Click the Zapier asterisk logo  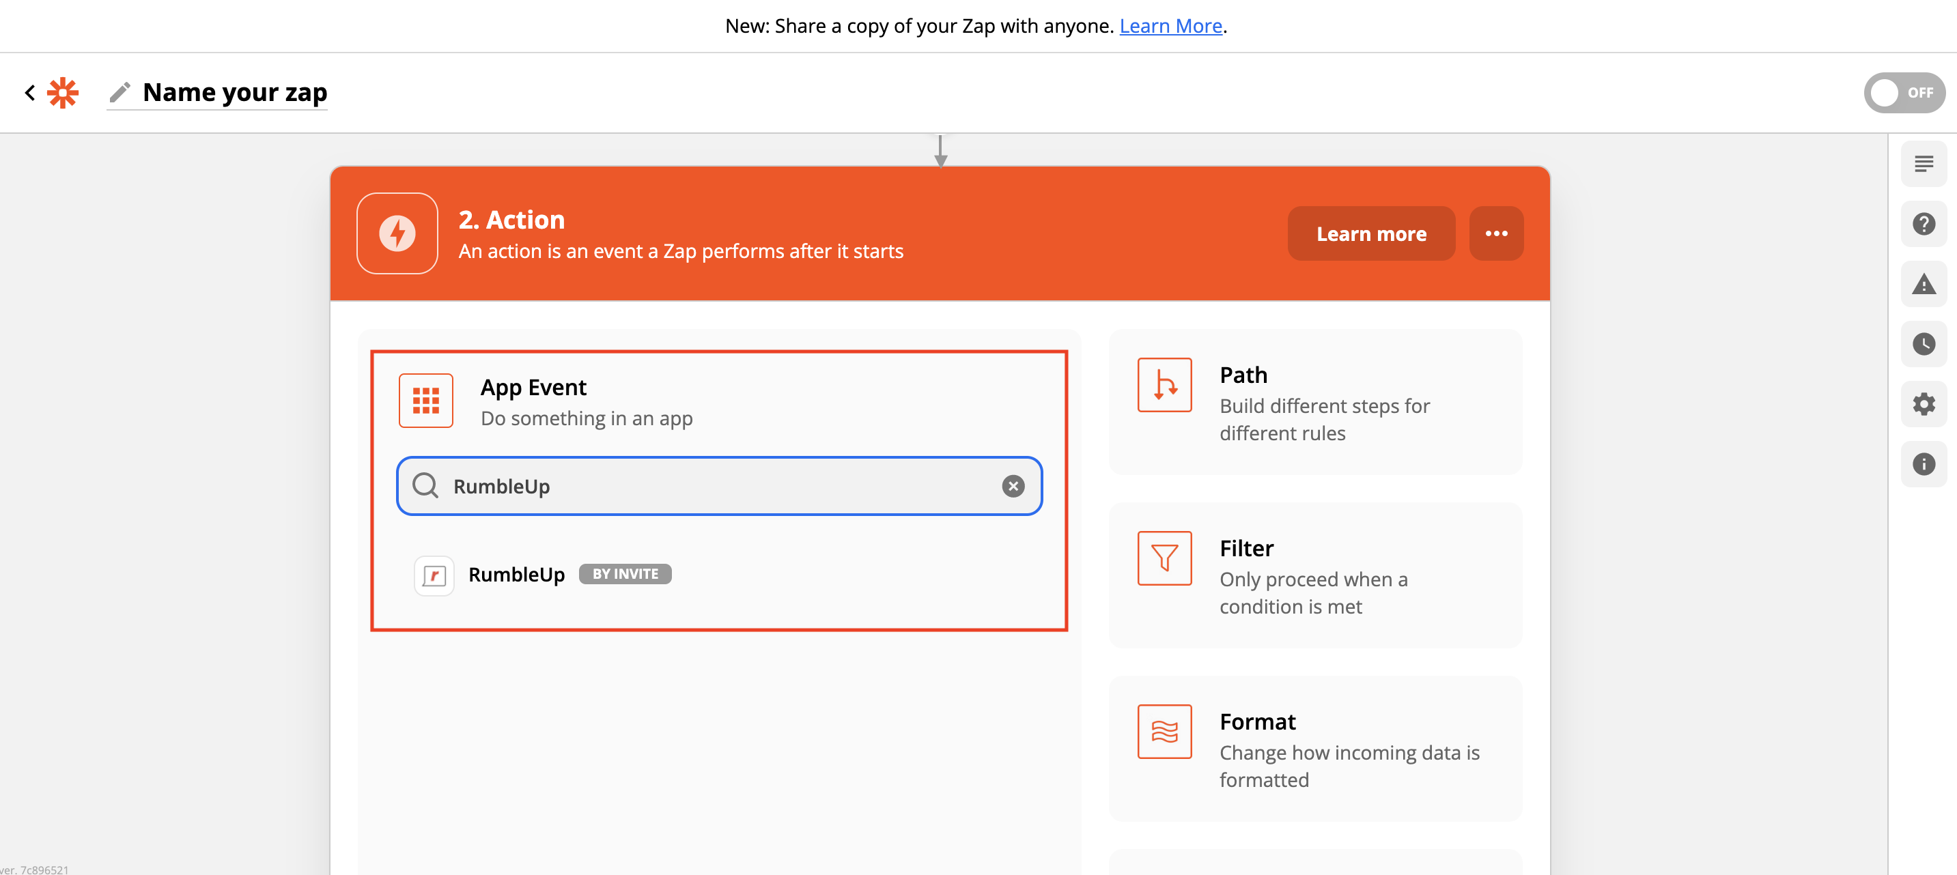coord(62,93)
